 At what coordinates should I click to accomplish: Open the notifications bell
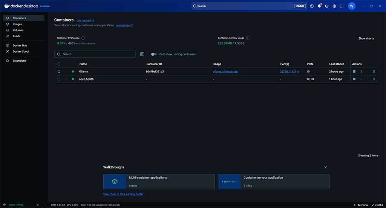pyautogui.click(x=319, y=6)
